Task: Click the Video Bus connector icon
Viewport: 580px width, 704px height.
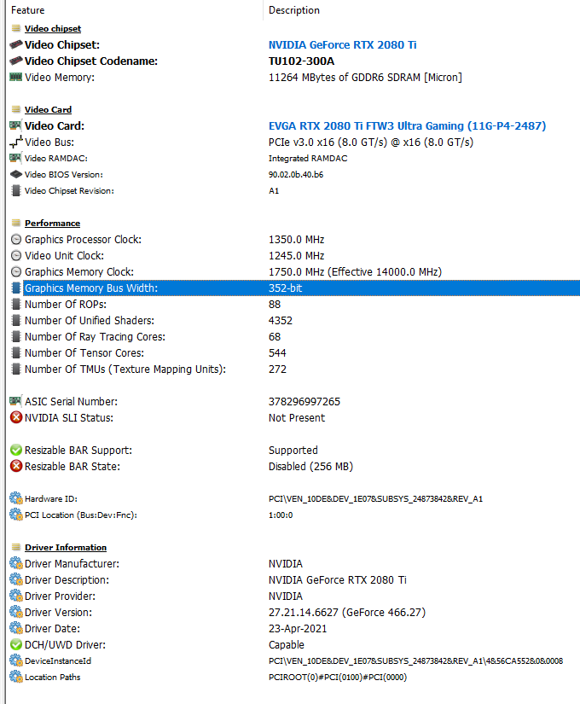Action: [15, 142]
